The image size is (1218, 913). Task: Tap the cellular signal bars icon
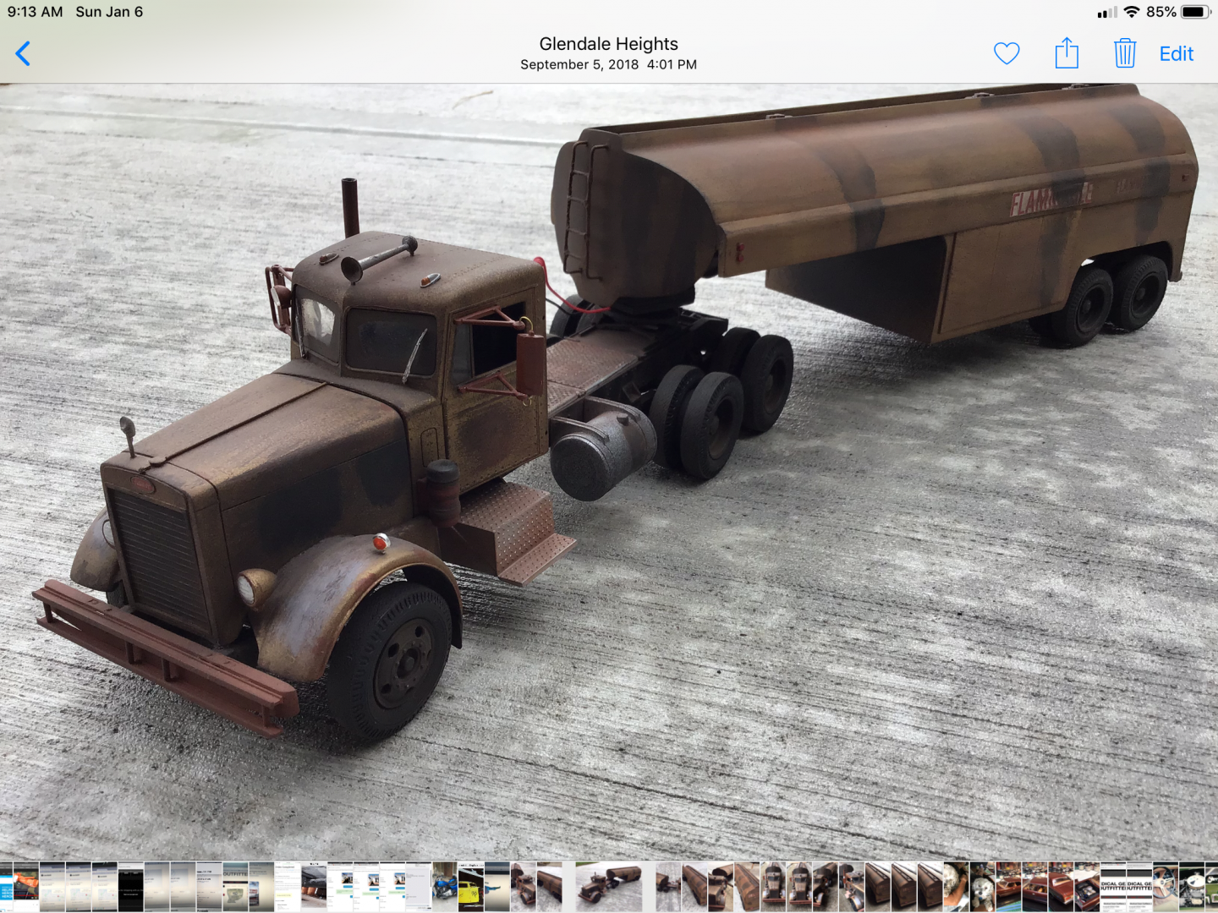[1106, 13]
